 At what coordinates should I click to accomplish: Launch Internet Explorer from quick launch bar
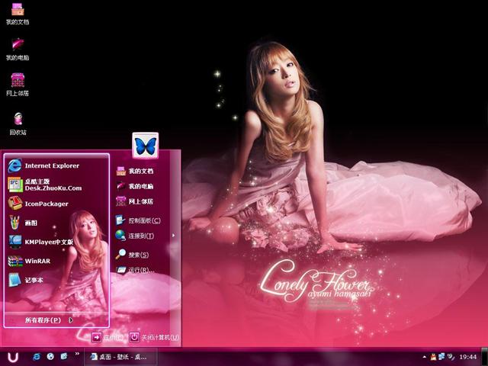pyautogui.click(x=37, y=356)
